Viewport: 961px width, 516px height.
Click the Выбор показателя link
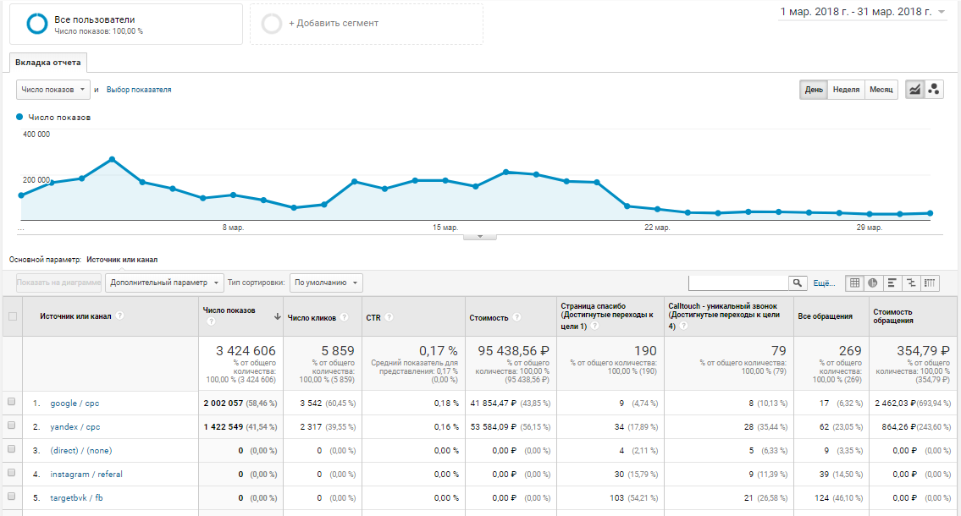(139, 90)
